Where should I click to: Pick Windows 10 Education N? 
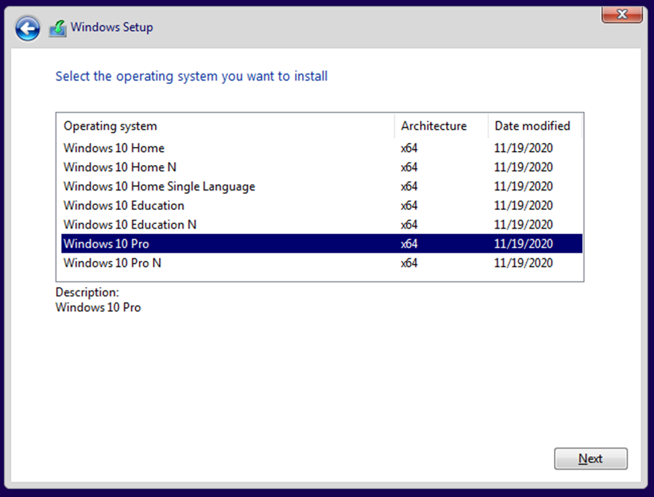click(321, 225)
